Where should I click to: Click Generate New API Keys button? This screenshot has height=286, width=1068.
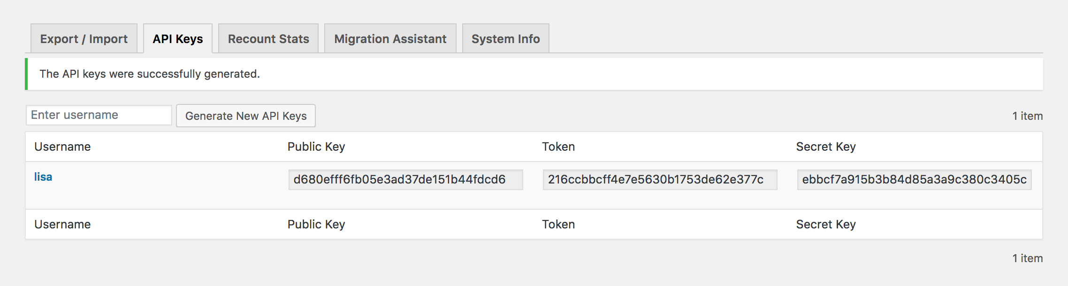(x=246, y=116)
